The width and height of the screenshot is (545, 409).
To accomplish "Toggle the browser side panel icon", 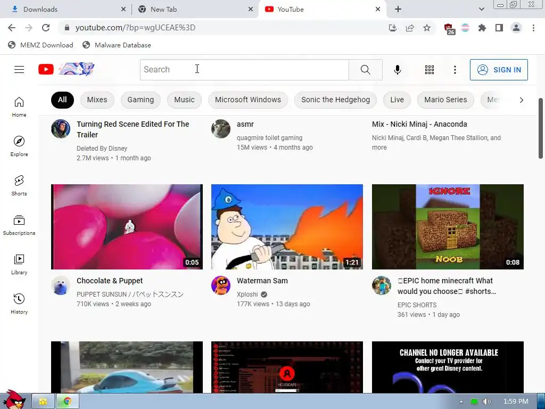I will tap(499, 28).
